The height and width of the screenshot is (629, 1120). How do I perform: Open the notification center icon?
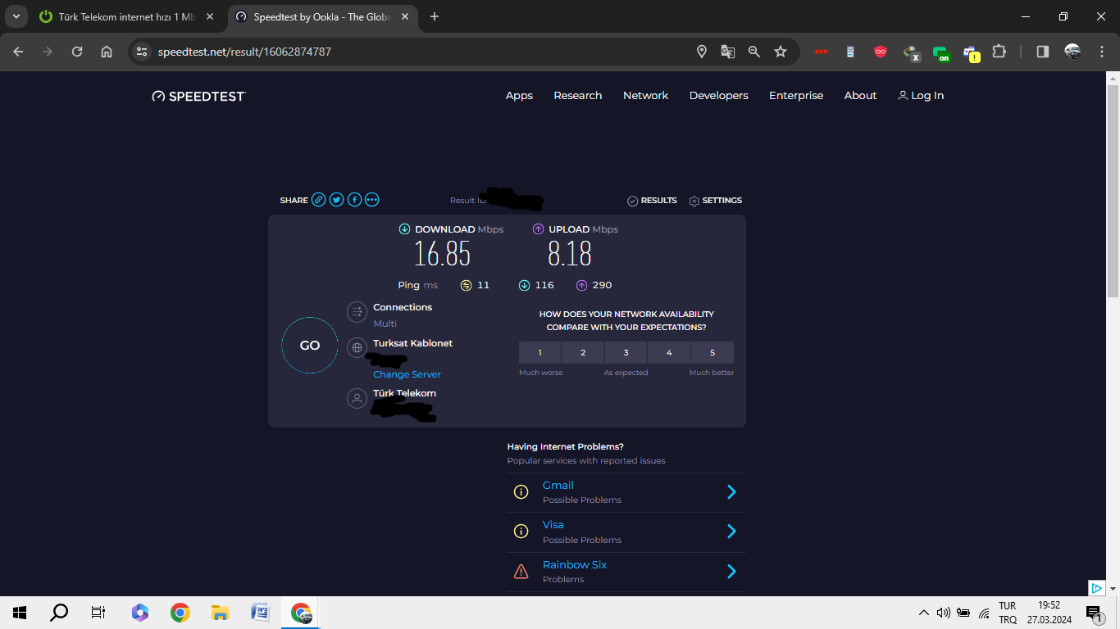(x=1093, y=613)
